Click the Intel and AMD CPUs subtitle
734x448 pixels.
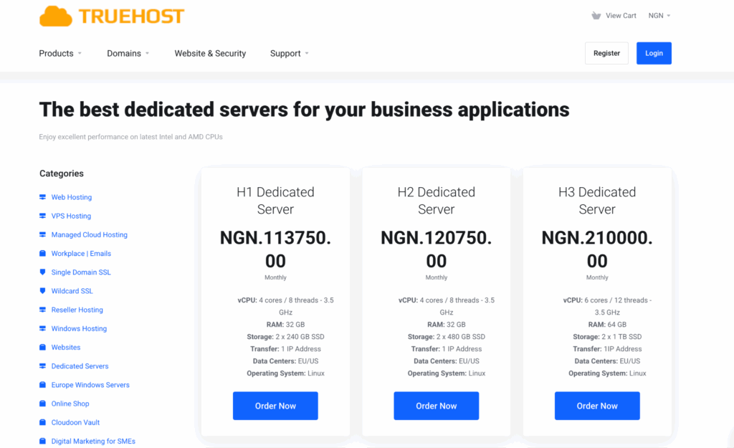[130, 137]
